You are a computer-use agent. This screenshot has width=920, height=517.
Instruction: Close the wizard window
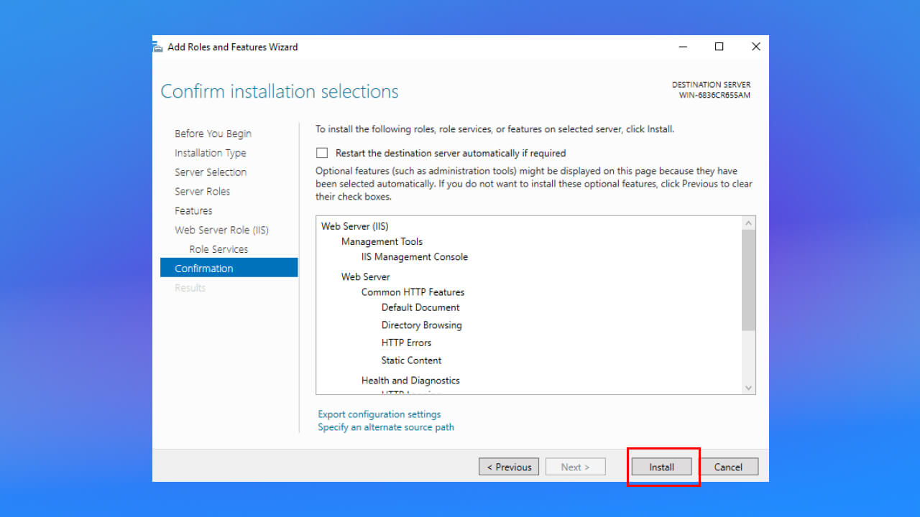[755, 47]
